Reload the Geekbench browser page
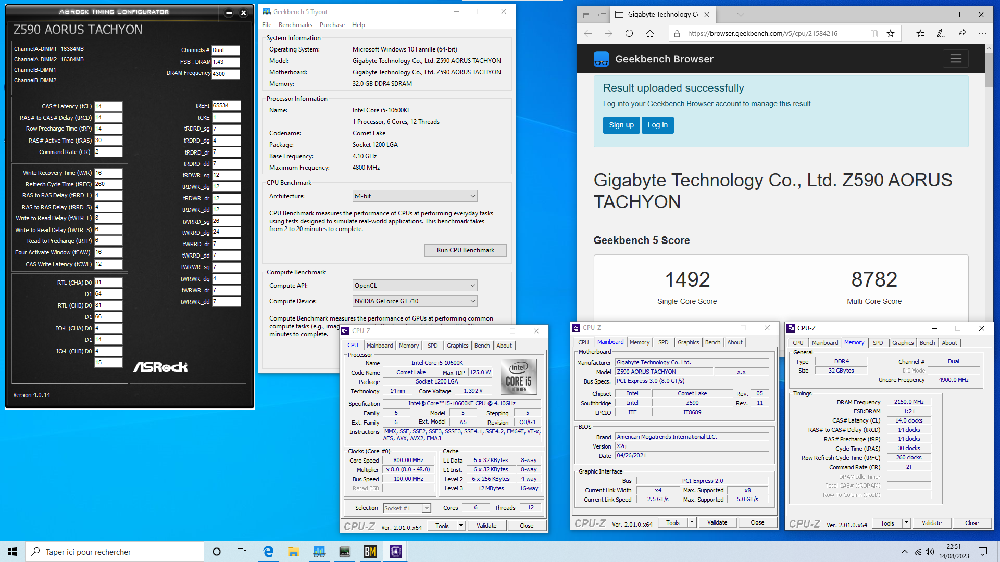1000x562 pixels. 629,34
